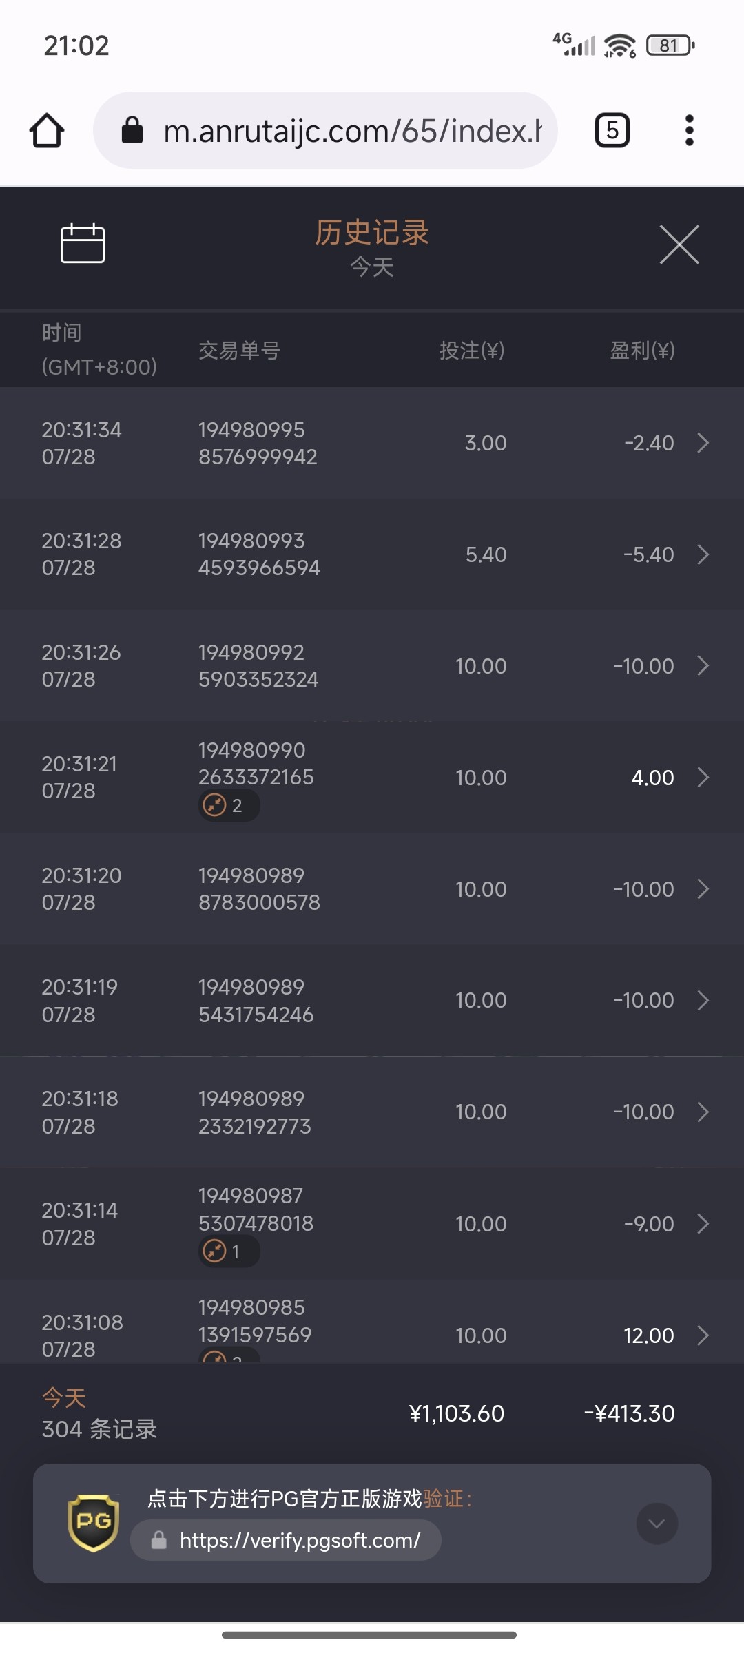Expand details of the 20:31:26 record
This screenshot has width=744, height=1653.
[x=703, y=666]
